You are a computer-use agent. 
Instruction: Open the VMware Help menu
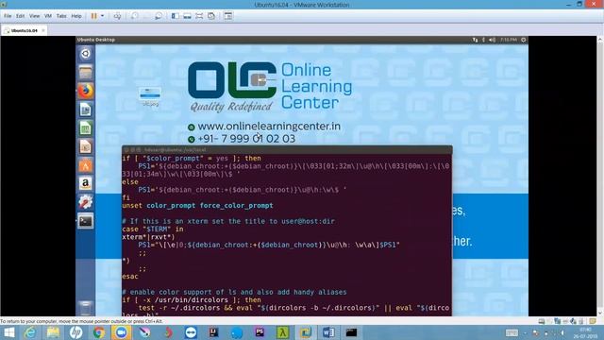tap(76, 16)
